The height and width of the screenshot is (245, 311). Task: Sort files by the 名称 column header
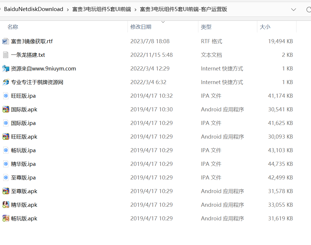tap(13, 27)
